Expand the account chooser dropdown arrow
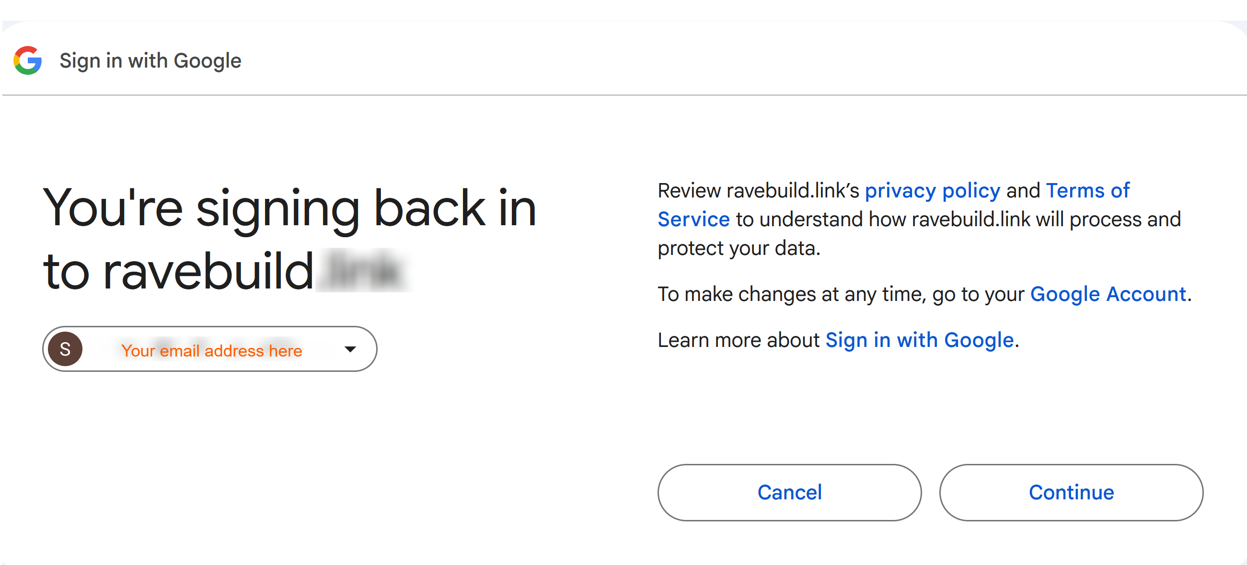The width and height of the screenshot is (1247, 565). point(350,348)
